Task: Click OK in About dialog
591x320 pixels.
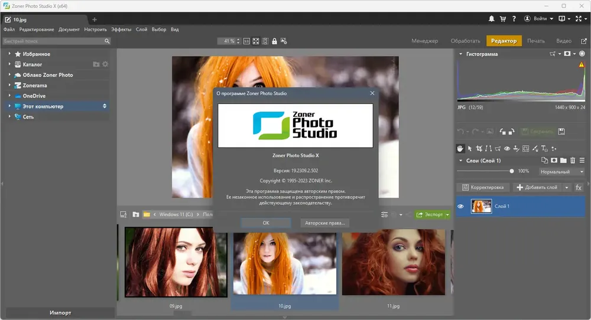Action: pyautogui.click(x=266, y=223)
